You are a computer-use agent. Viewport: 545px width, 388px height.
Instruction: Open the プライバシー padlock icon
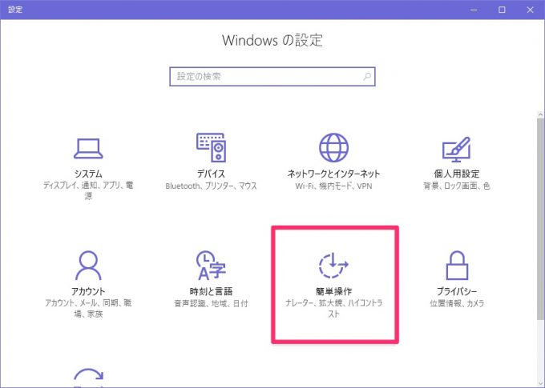click(457, 266)
